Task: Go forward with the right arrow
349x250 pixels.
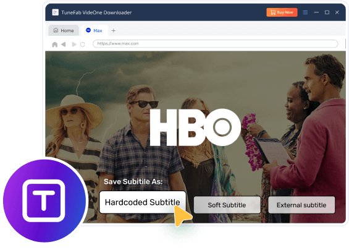Action: [74, 45]
